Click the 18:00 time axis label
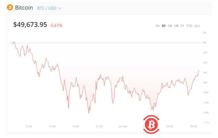 [76, 126]
